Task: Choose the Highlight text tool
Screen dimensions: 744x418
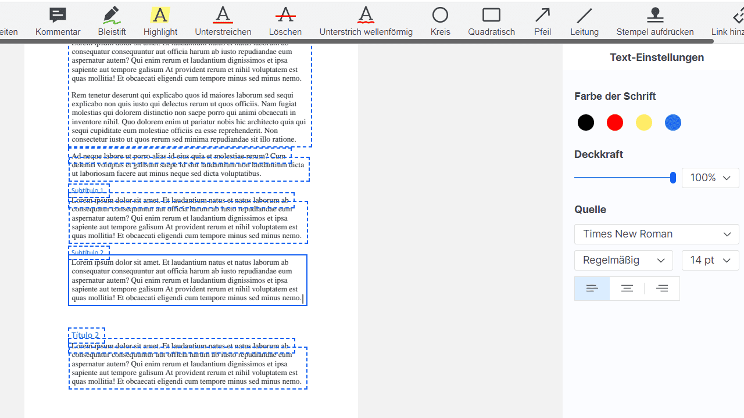Action: (x=160, y=21)
